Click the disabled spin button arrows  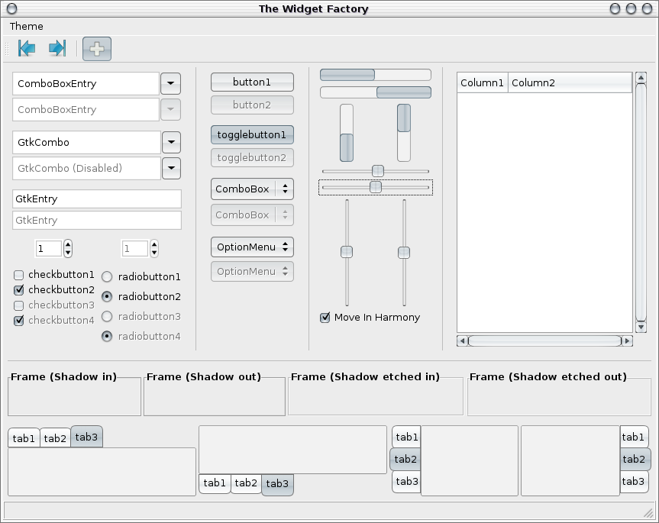pyautogui.click(x=154, y=248)
